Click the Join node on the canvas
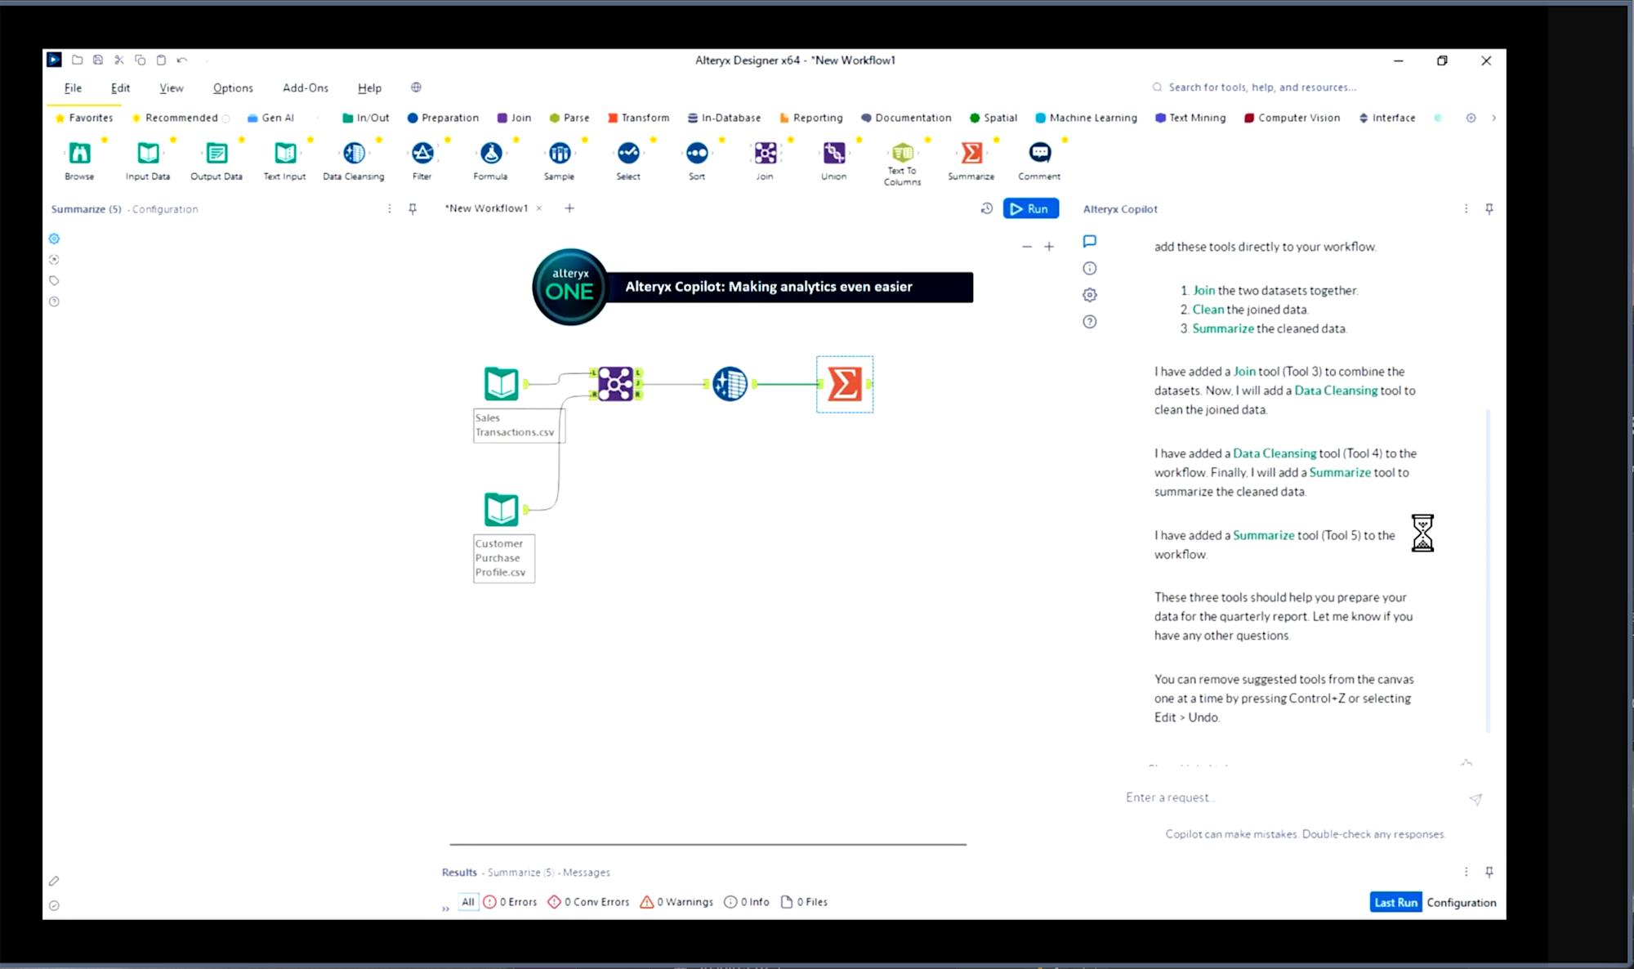This screenshot has width=1634, height=969. [x=616, y=383]
